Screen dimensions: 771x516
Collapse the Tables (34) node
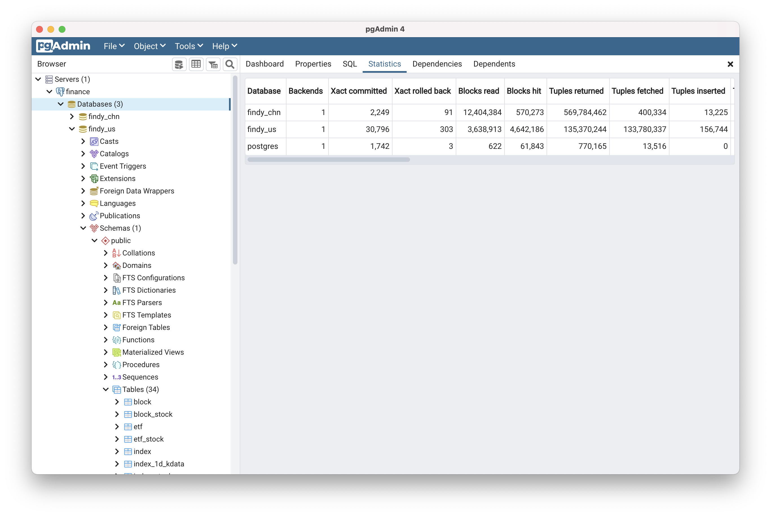(106, 390)
